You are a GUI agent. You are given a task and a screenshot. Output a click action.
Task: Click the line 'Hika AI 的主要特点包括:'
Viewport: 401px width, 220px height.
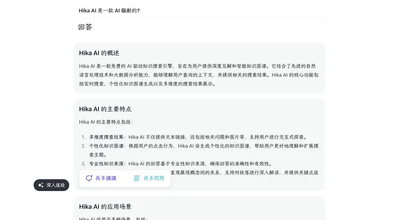click(x=106, y=122)
